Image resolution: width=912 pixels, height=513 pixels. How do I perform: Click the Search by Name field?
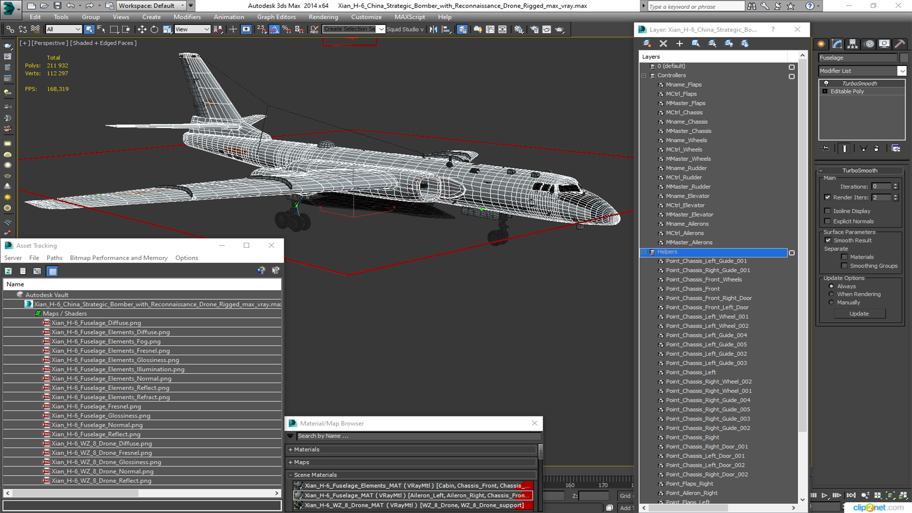pos(418,436)
